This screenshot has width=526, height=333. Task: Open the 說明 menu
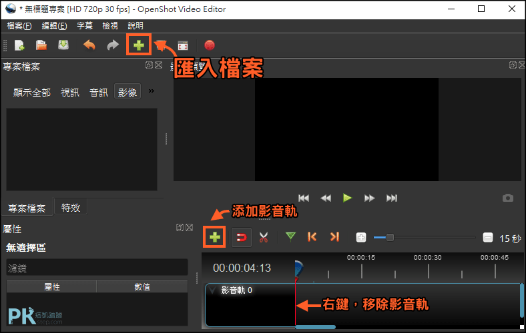click(136, 26)
